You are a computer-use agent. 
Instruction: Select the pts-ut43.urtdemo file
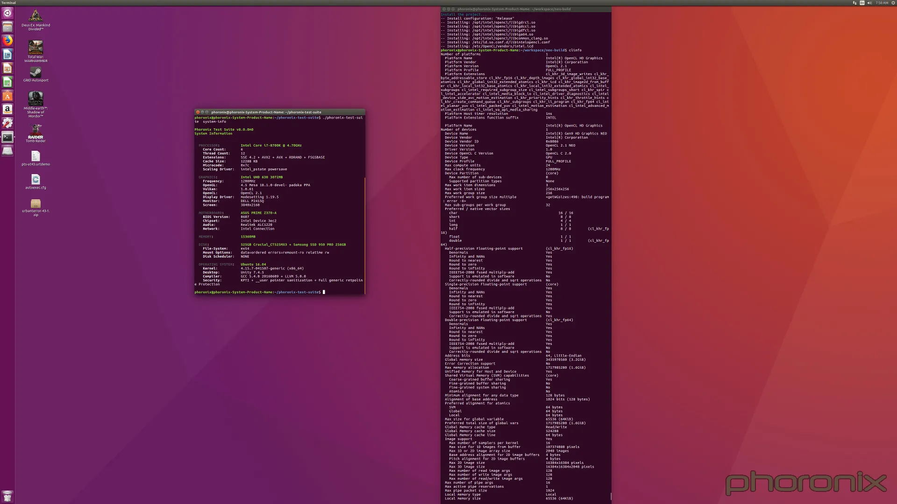coord(36,159)
